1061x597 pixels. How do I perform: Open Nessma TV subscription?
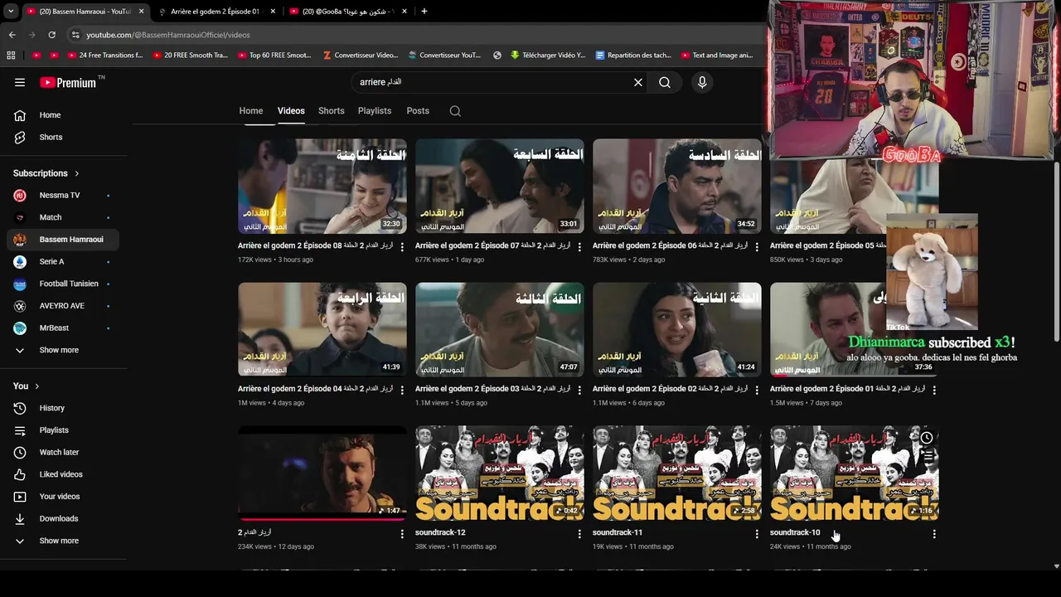(x=63, y=196)
